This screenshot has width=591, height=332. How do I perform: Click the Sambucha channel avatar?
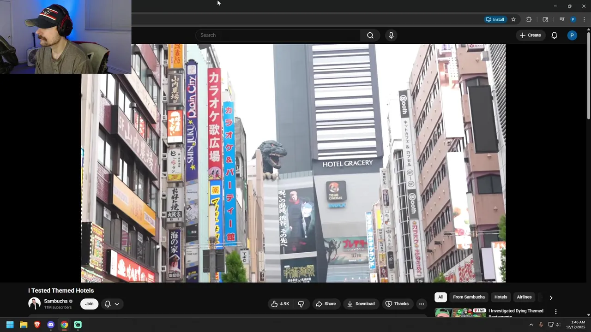34,303
